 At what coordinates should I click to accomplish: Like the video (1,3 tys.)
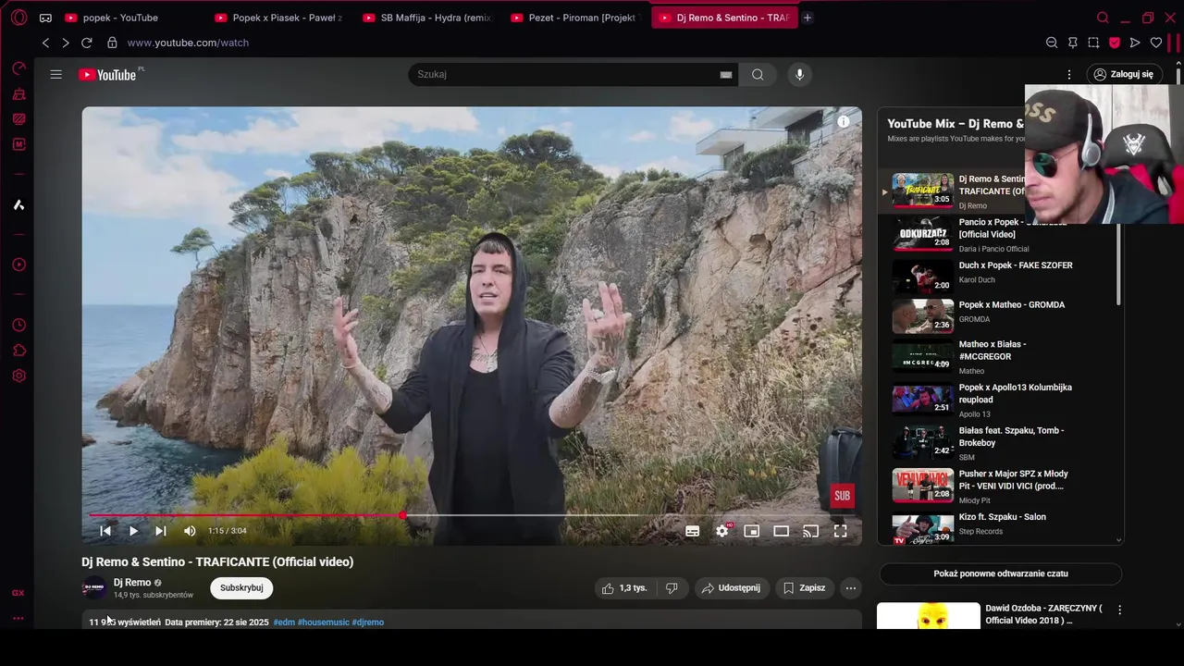tap(625, 587)
